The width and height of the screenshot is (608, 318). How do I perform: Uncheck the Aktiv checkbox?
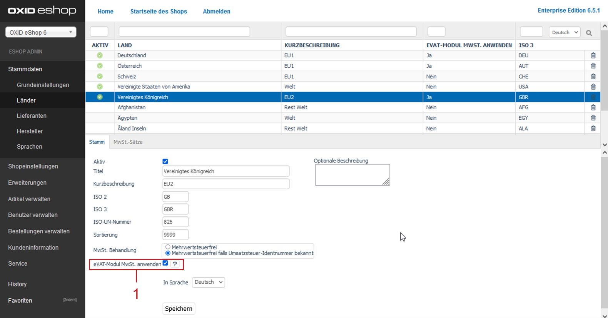point(165,161)
